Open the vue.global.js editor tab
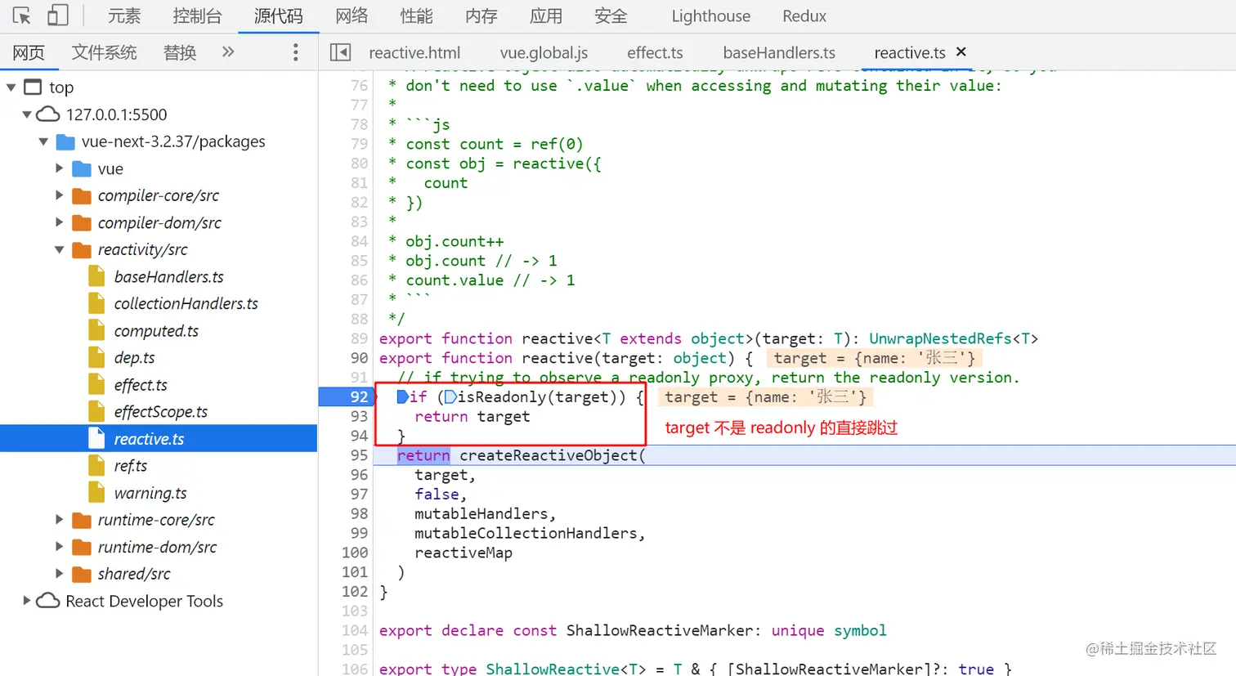 (544, 52)
